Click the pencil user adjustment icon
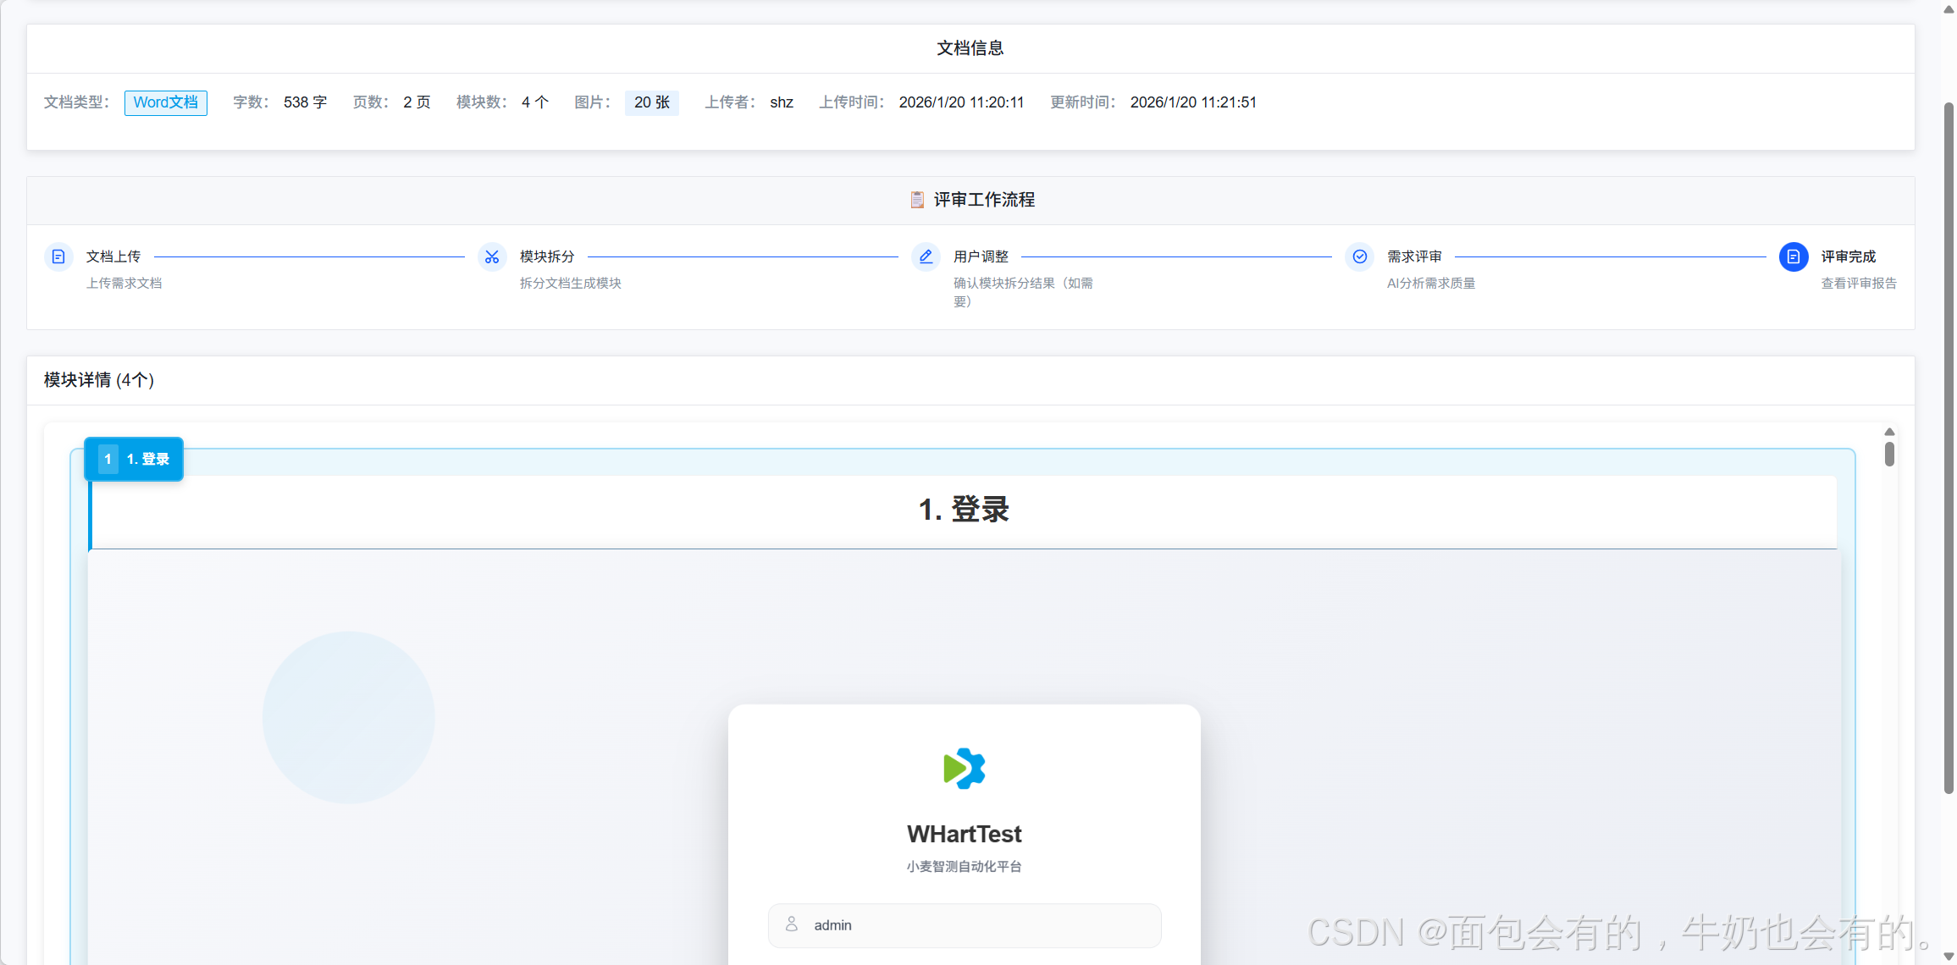 (926, 256)
